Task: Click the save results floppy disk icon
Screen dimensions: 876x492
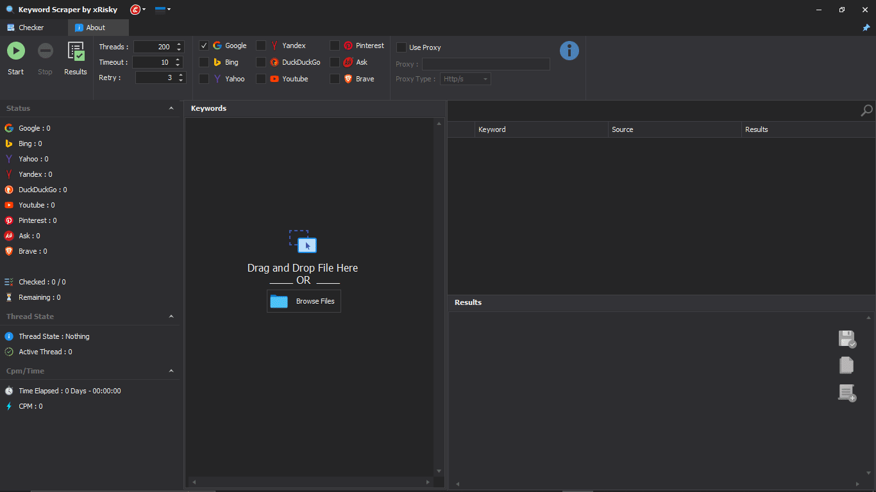Action: pyautogui.click(x=847, y=339)
